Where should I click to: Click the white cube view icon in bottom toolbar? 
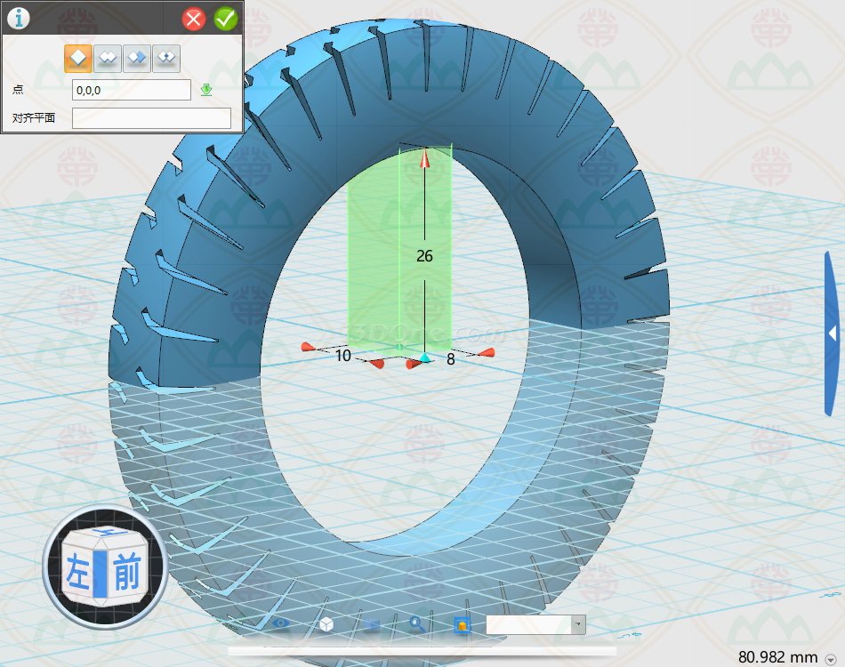click(326, 624)
